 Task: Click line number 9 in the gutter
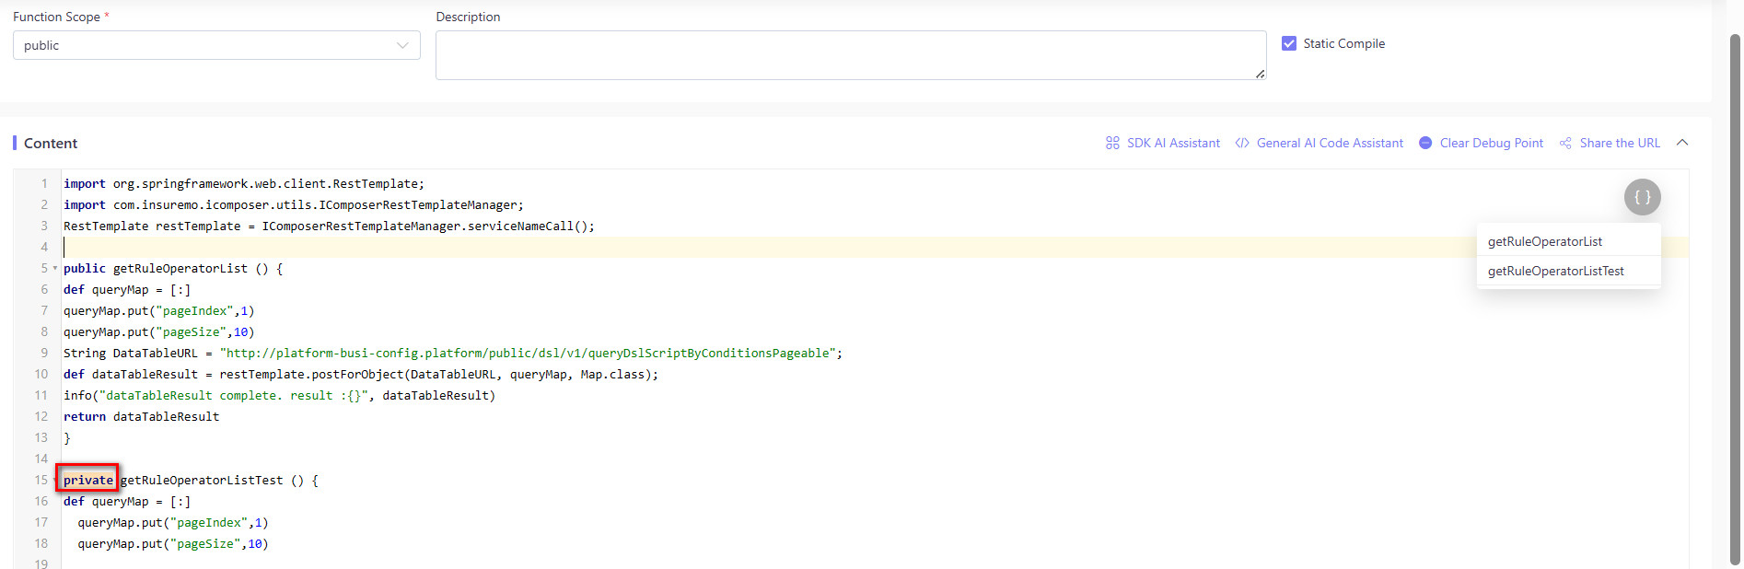(x=43, y=354)
